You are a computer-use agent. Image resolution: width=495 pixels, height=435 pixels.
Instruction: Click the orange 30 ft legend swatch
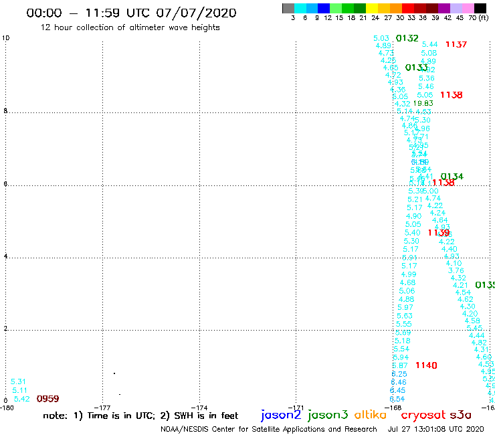396,8
